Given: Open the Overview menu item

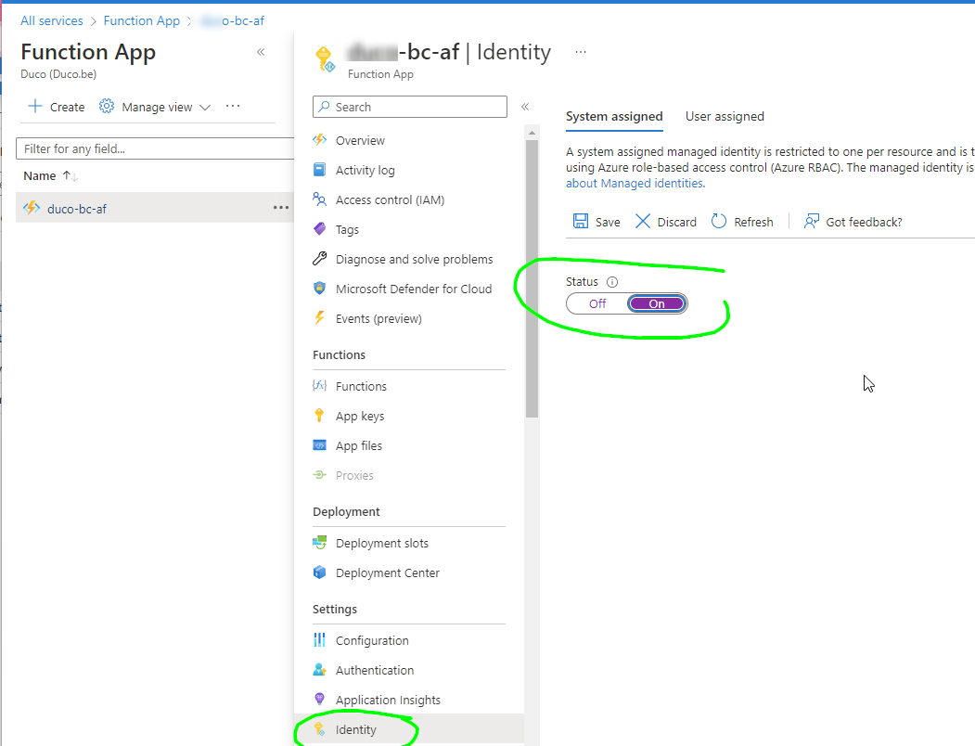Looking at the screenshot, I should point(360,141).
